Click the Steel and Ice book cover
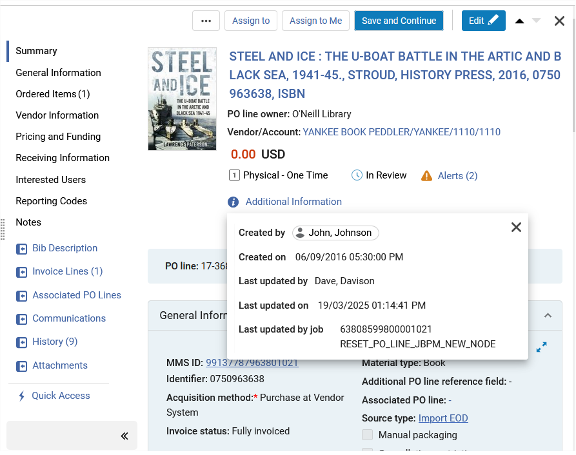 182,99
